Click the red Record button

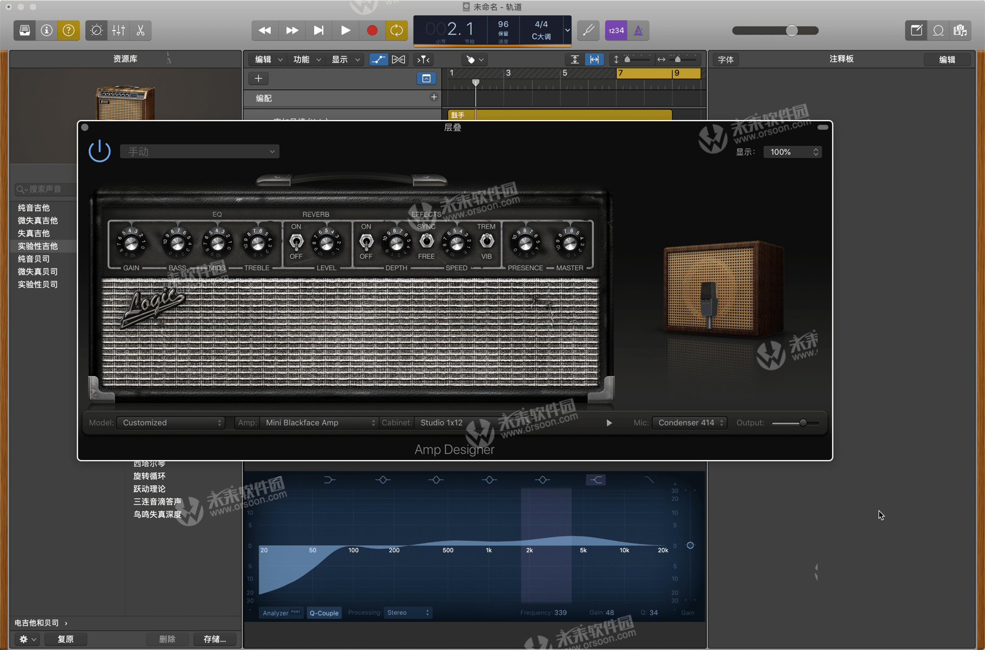coord(372,30)
